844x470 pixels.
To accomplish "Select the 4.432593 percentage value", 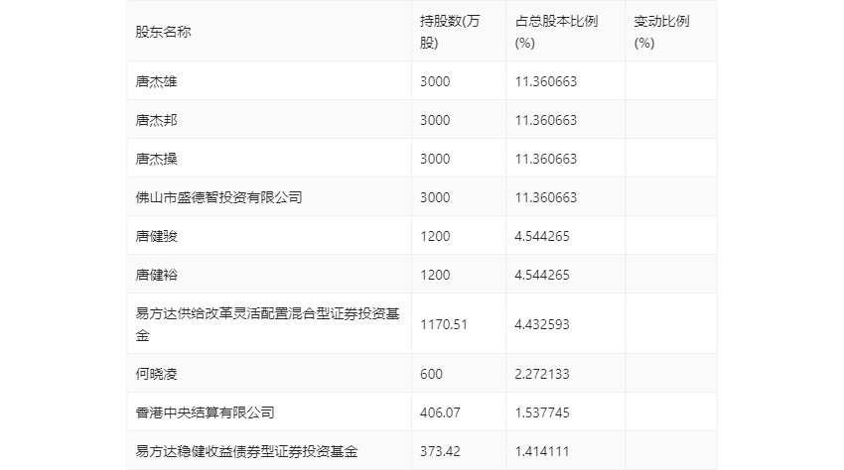I will click(x=542, y=324).
